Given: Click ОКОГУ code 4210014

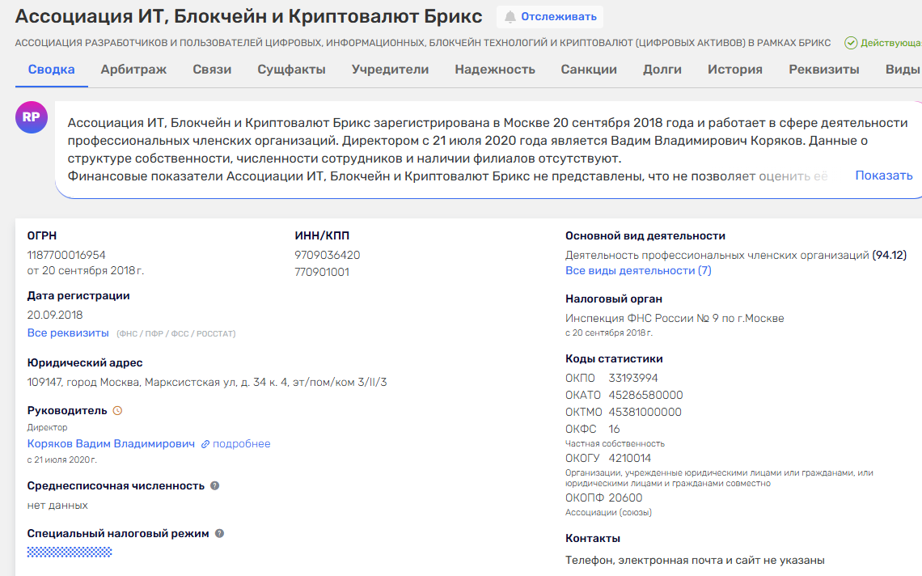Looking at the screenshot, I should coord(630,458).
